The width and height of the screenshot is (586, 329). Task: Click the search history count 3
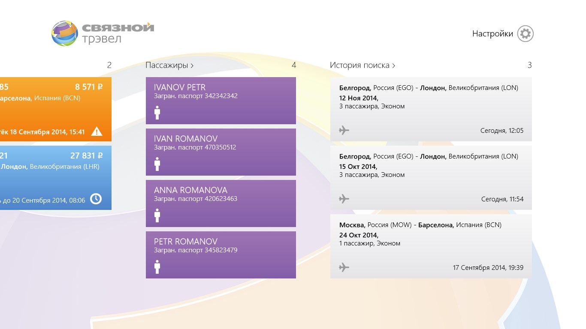530,65
